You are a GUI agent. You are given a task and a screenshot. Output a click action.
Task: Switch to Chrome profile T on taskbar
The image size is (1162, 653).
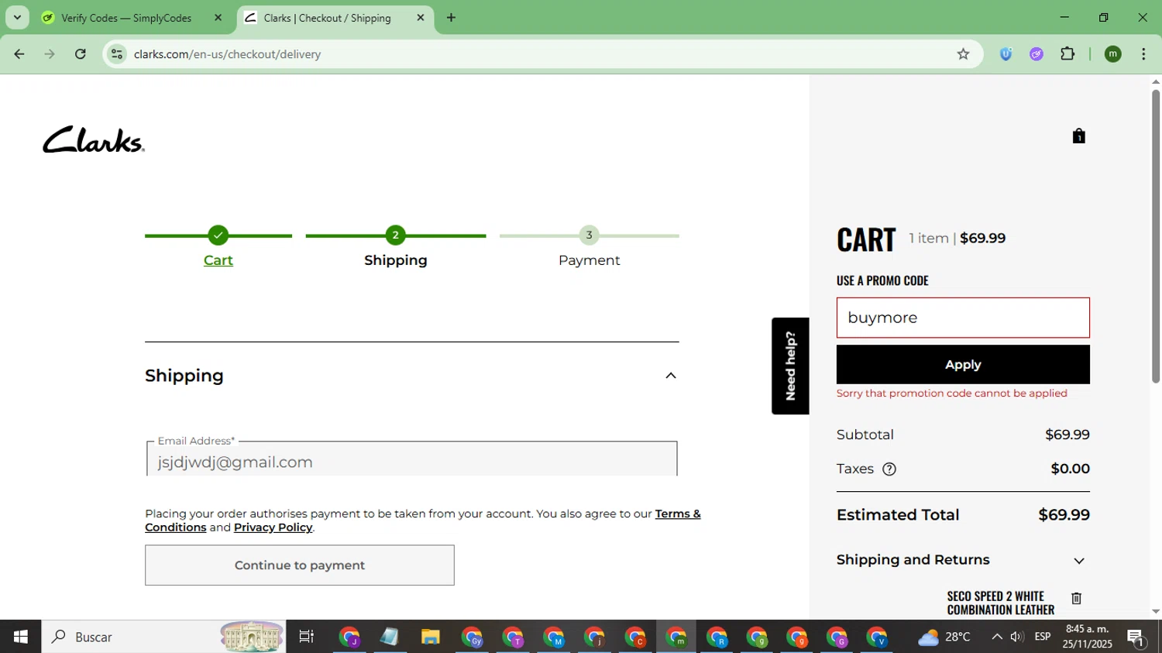(513, 637)
